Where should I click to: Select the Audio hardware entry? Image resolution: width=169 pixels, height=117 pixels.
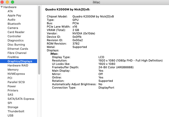click(x=11, y=20)
